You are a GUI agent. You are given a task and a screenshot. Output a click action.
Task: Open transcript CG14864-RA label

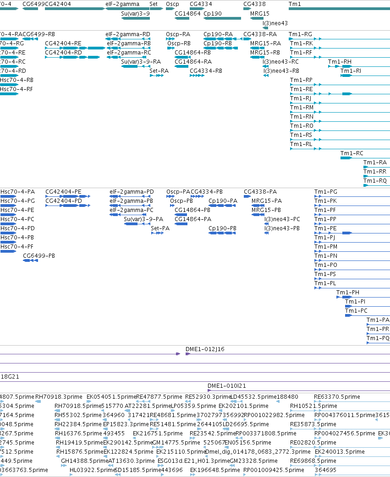tap(193, 62)
